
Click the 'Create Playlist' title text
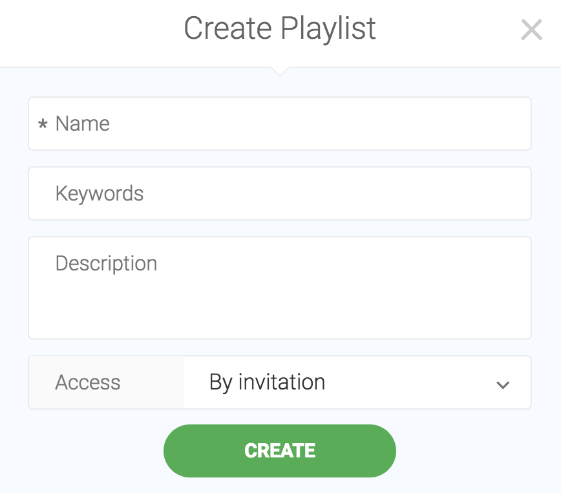pos(280,28)
